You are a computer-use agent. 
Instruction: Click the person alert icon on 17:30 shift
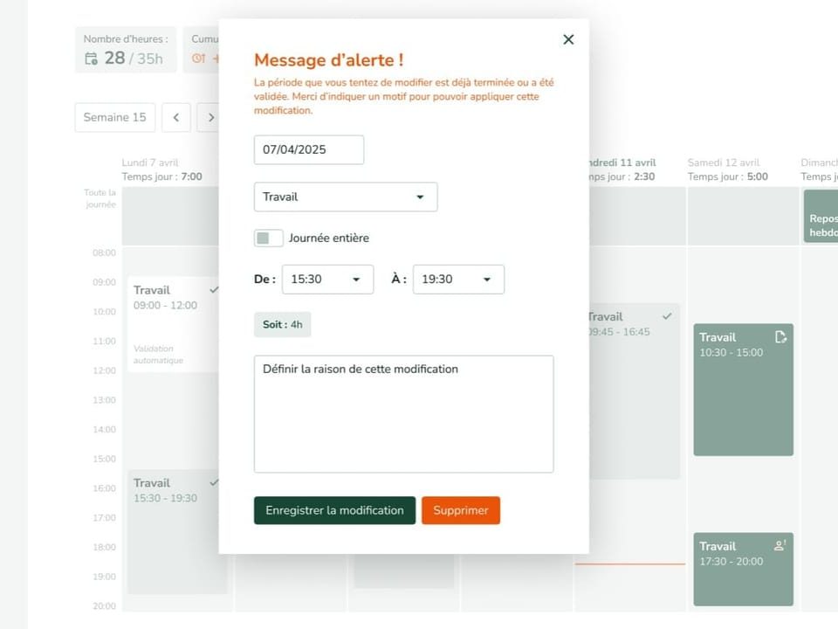click(x=780, y=546)
